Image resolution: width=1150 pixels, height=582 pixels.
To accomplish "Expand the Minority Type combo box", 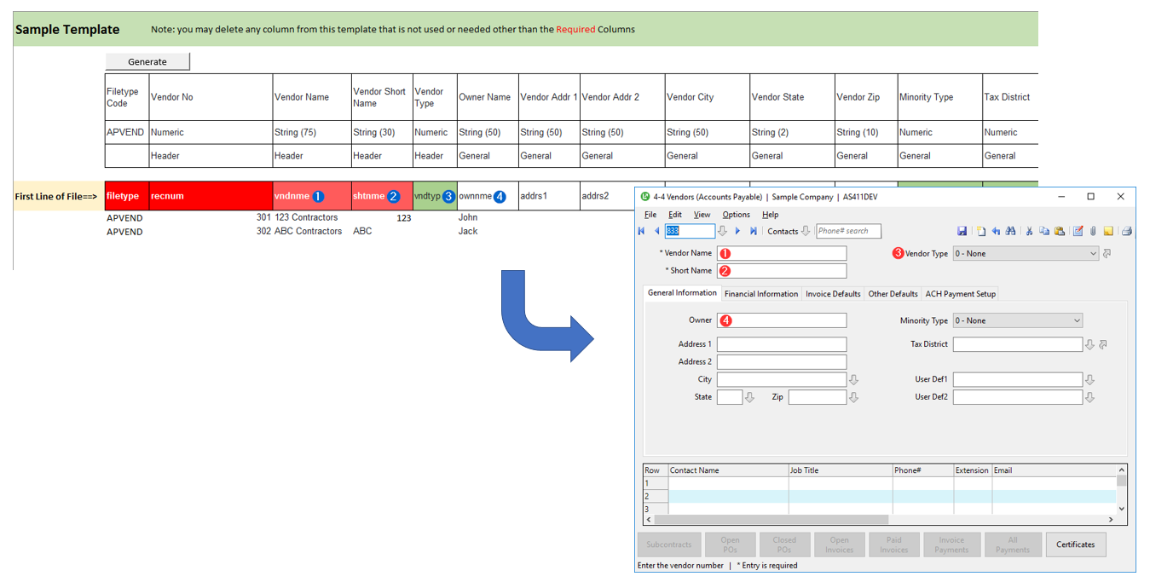I will point(1077,321).
